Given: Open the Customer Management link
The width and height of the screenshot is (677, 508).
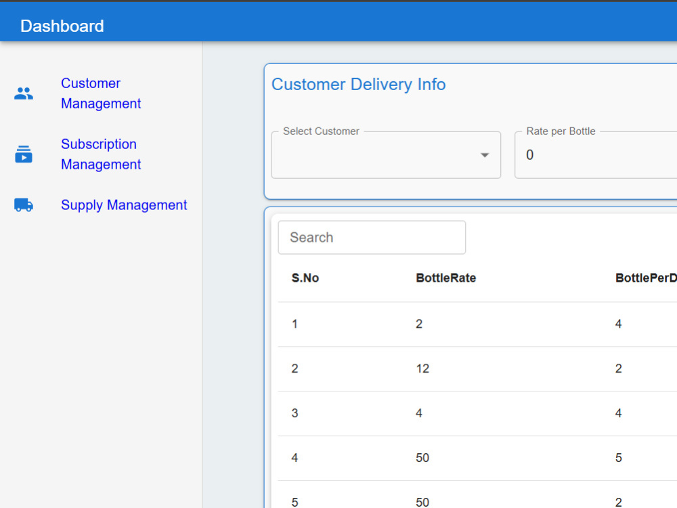Looking at the screenshot, I should 101,93.
